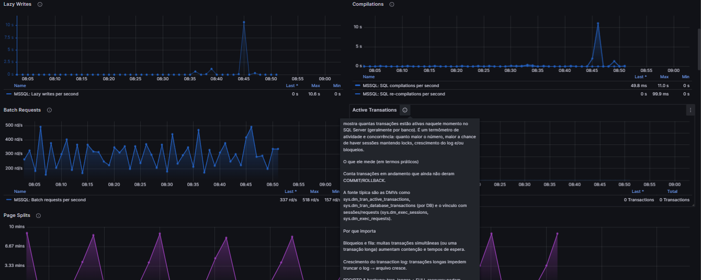The width and height of the screenshot is (701, 280).
Task: Toggle the Lazy writes per second legend series
Action: [46, 94]
